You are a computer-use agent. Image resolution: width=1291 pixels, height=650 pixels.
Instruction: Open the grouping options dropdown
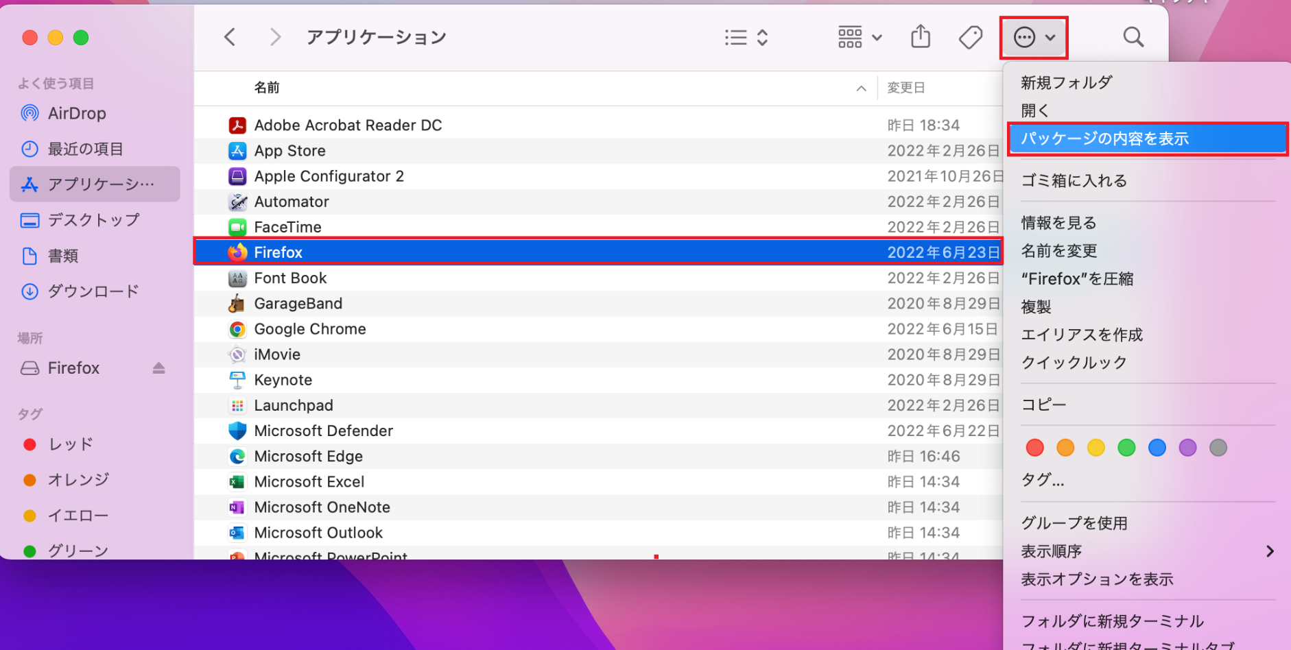tap(860, 37)
